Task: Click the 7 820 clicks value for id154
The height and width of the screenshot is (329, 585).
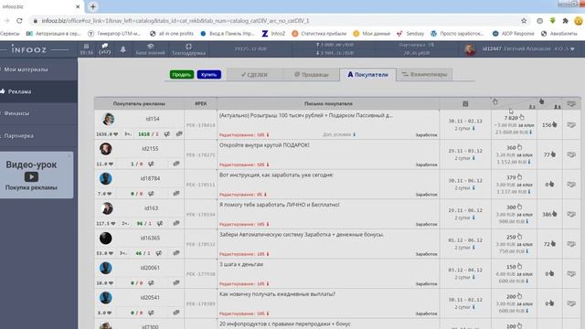Action: pos(511,118)
